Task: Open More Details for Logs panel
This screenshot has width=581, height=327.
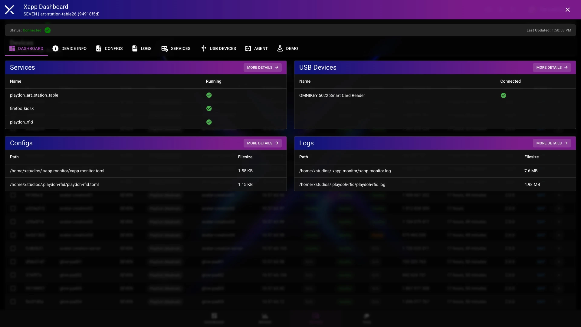Action: click(x=552, y=143)
